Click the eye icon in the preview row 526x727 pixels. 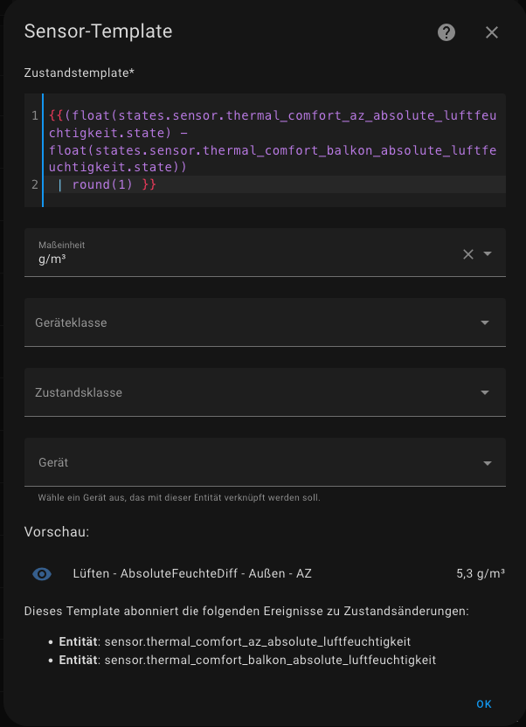(x=42, y=574)
